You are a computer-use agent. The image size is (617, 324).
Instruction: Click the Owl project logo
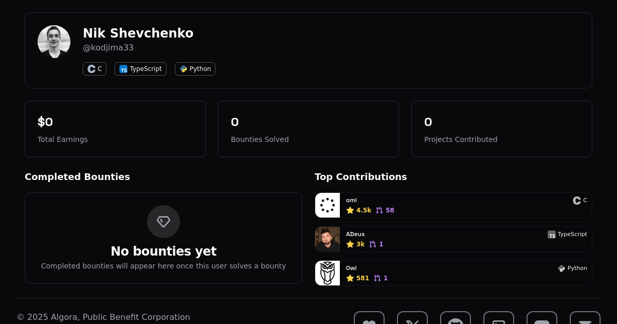[x=328, y=273]
